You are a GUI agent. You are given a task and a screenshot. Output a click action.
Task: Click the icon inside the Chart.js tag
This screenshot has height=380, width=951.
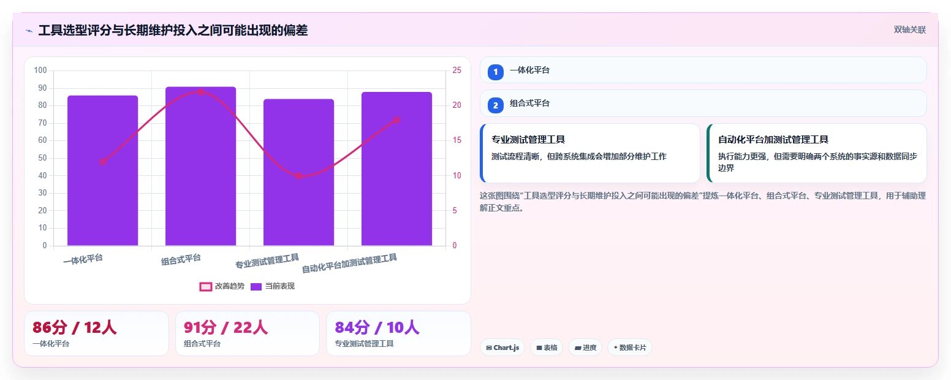pos(489,348)
